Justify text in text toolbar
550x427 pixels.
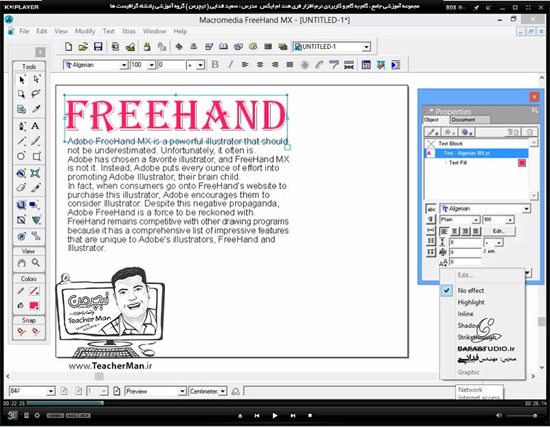(289, 65)
